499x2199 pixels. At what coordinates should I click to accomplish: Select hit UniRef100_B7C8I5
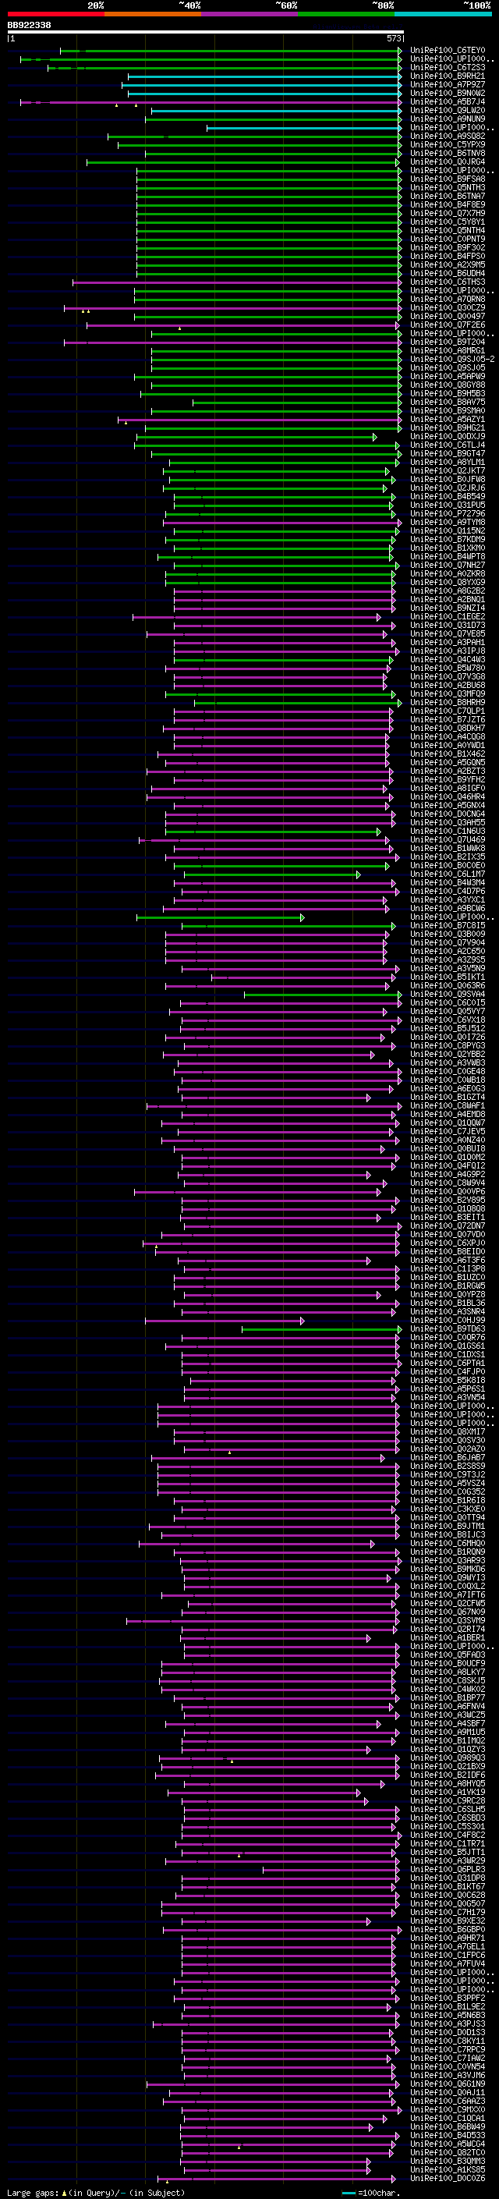coord(448,926)
